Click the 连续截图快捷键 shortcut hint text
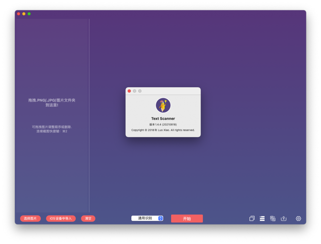The width and height of the screenshot is (321, 244). 52,131
